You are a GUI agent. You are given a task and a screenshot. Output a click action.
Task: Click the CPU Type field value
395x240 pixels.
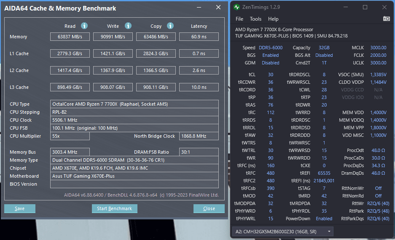click(134, 104)
